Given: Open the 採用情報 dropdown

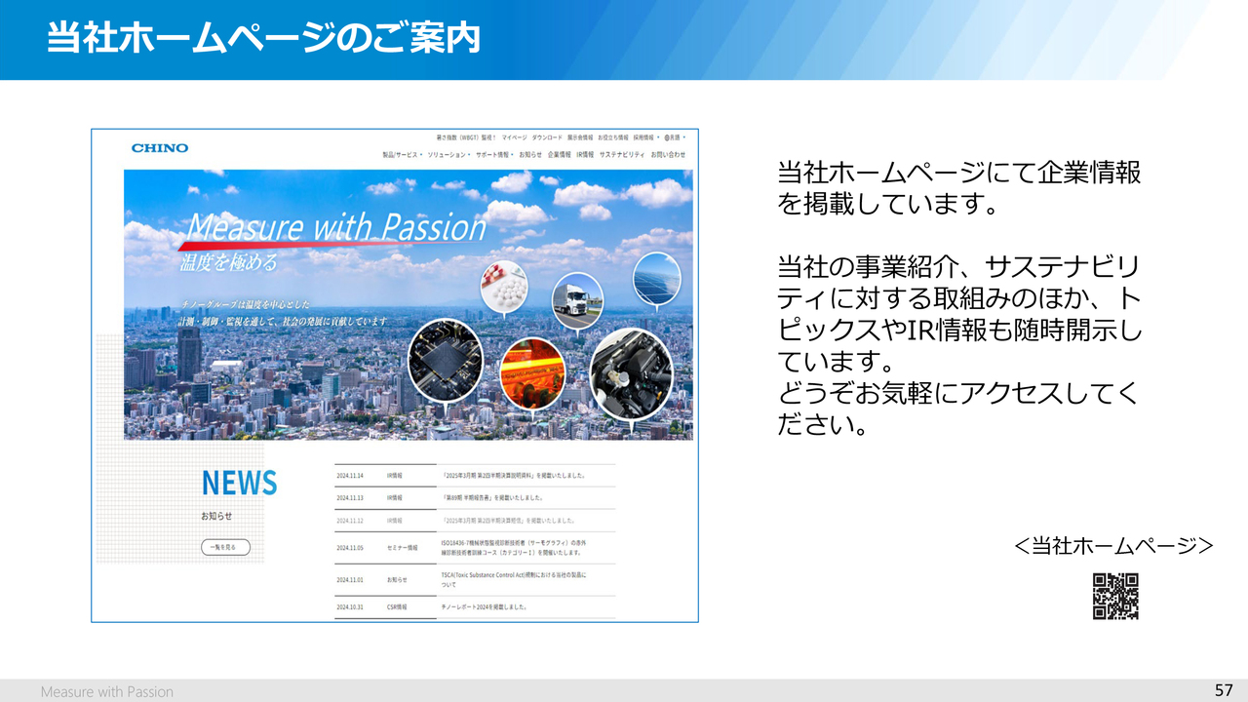Looking at the screenshot, I should pyautogui.click(x=645, y=138).
